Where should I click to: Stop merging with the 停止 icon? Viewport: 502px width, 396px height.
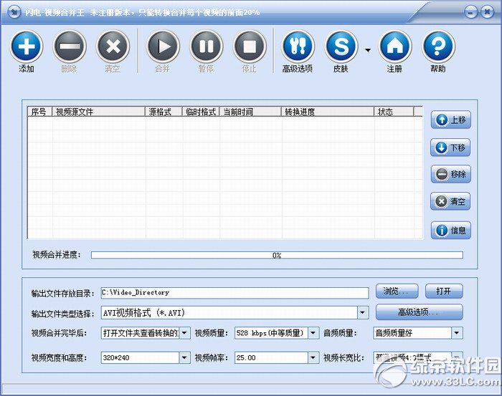click(x=250, y=47)
